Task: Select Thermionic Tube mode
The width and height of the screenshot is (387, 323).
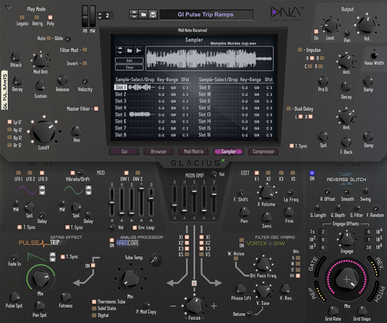Action: pos(94,301)
